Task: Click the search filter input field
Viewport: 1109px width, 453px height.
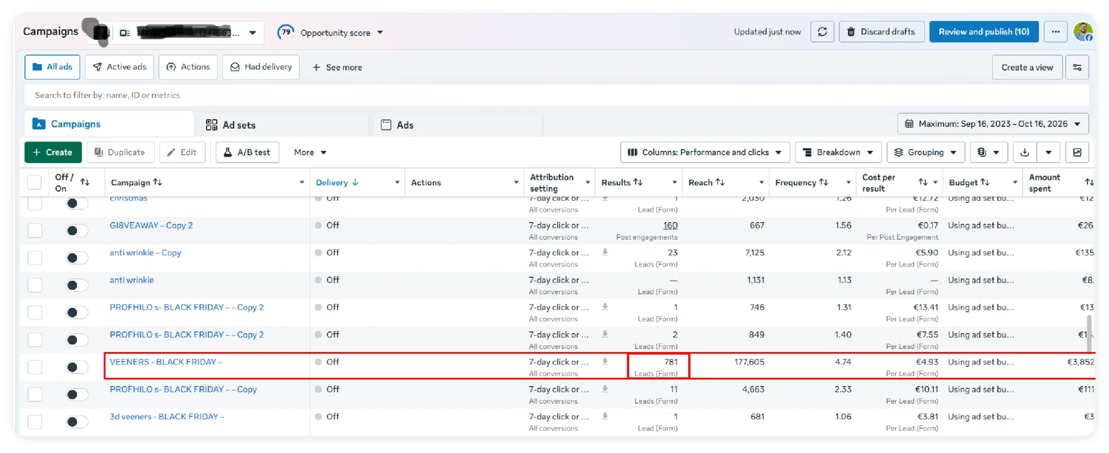Action: (556, 95)
